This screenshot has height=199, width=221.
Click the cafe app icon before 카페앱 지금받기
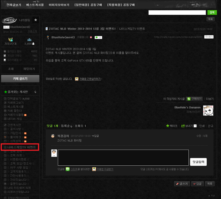pyautogui.click(x=94, y=169)
